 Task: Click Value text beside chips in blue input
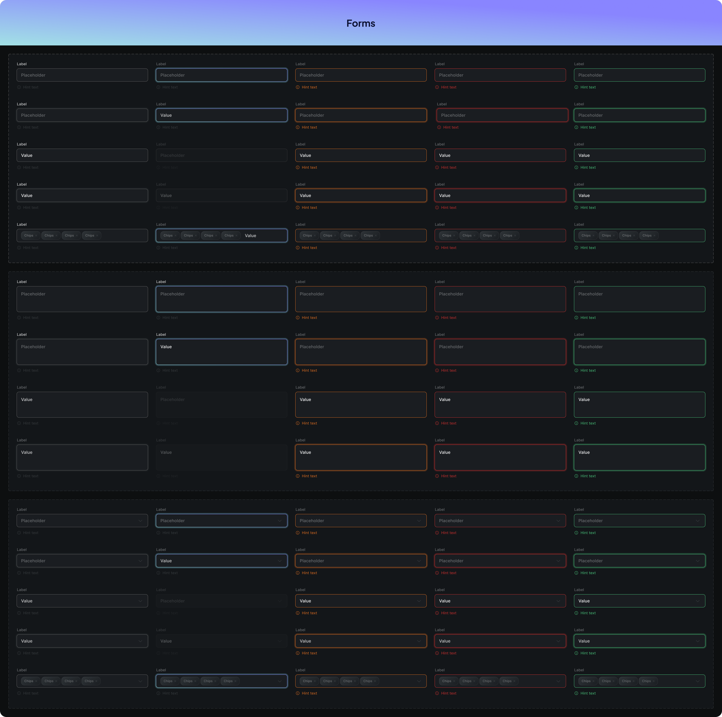250,235
